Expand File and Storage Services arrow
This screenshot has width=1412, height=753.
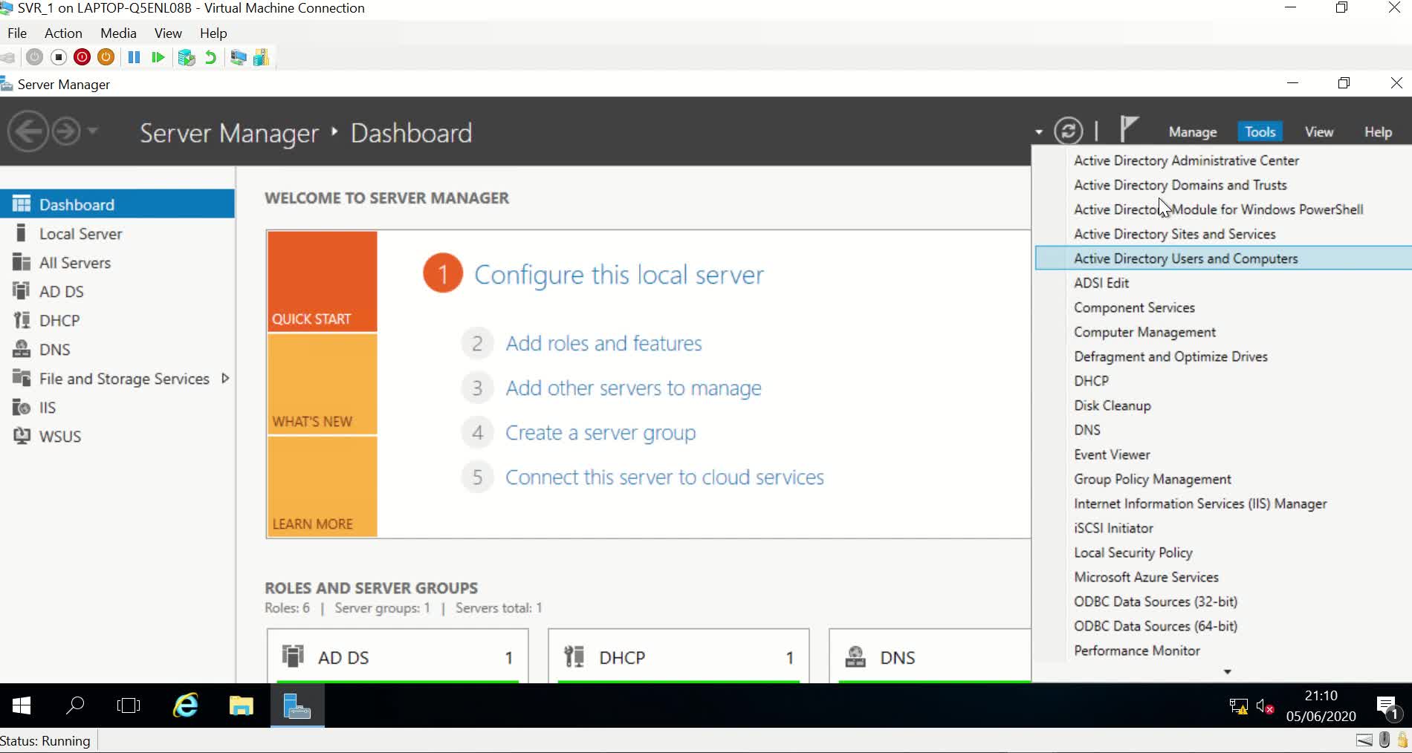pos(225,378)
